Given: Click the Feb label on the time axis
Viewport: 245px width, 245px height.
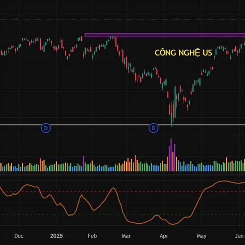Looking at the screenshot, I should (x=92, y=236).
